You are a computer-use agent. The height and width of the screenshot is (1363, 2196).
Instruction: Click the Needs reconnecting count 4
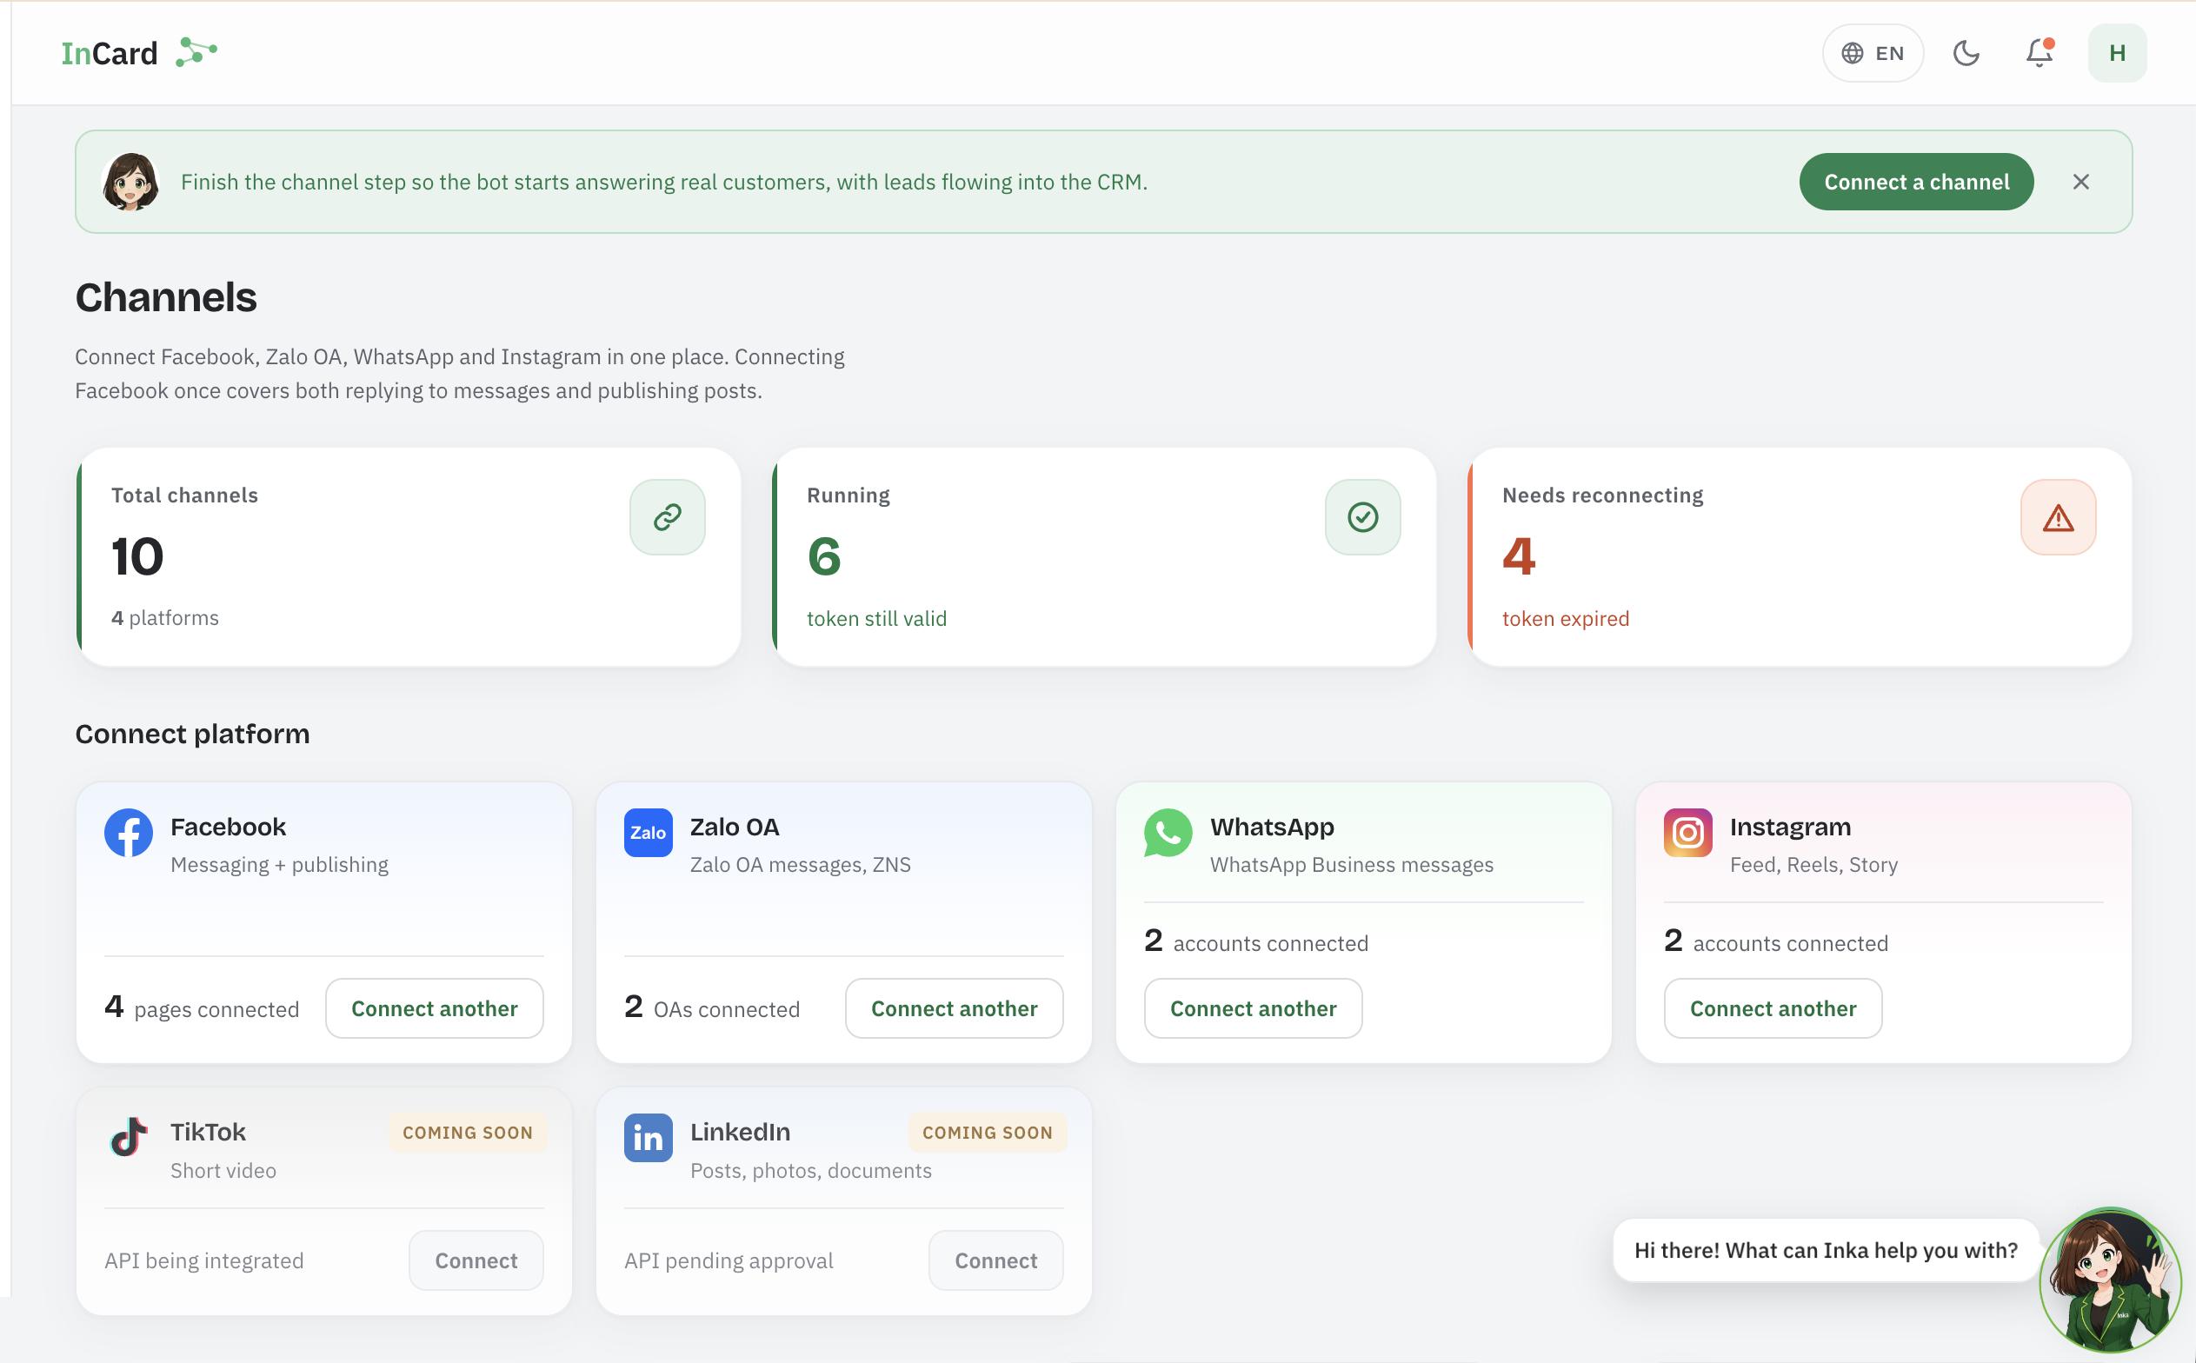pos(1519,555)
